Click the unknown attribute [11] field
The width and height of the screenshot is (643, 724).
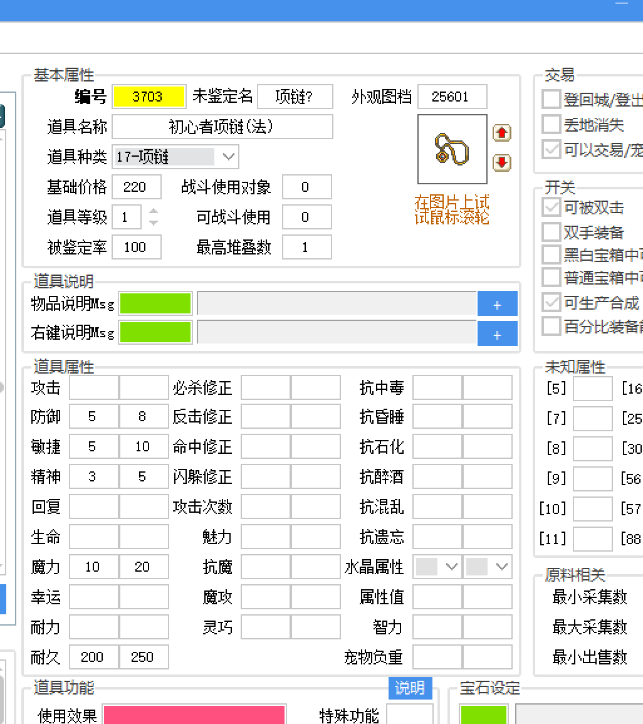(593, 538)
